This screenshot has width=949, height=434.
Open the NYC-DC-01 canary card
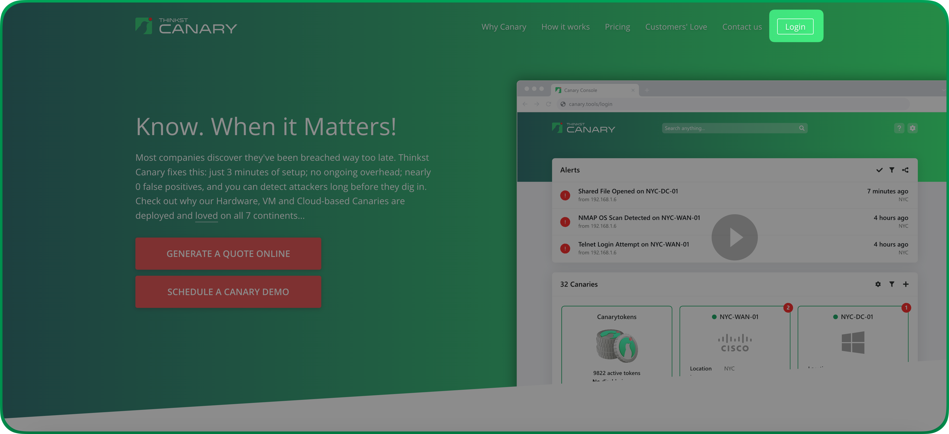pyautogui.click(x=853, y=337)
